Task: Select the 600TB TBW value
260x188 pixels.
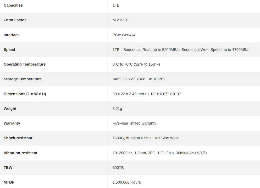Action: click(x=118, y=168)
